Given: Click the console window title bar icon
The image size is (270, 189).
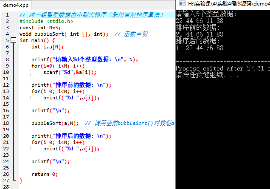Looking at the screenshot, I should coord(182,3).
